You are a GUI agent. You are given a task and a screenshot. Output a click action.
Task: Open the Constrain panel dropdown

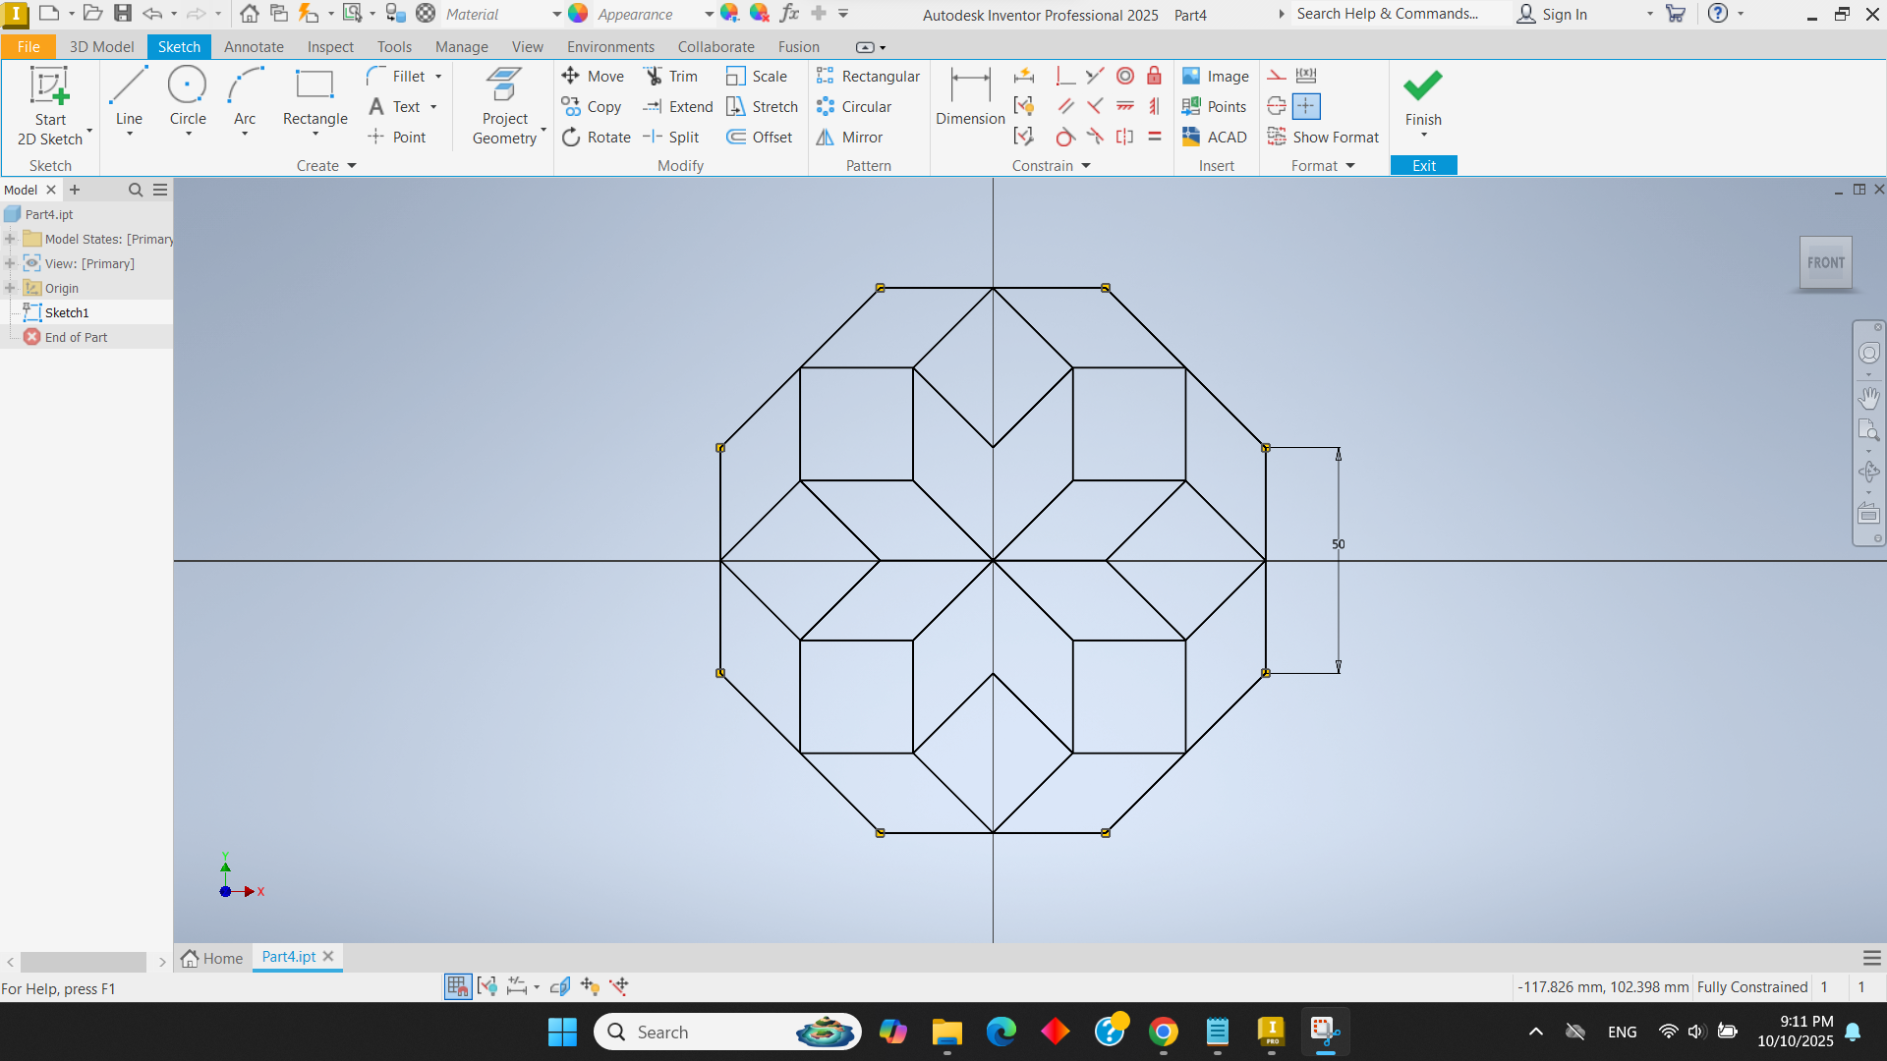click(x=1086, y=166)
